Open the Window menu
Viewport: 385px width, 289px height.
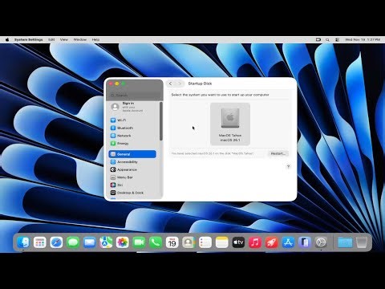click(80, 39)
